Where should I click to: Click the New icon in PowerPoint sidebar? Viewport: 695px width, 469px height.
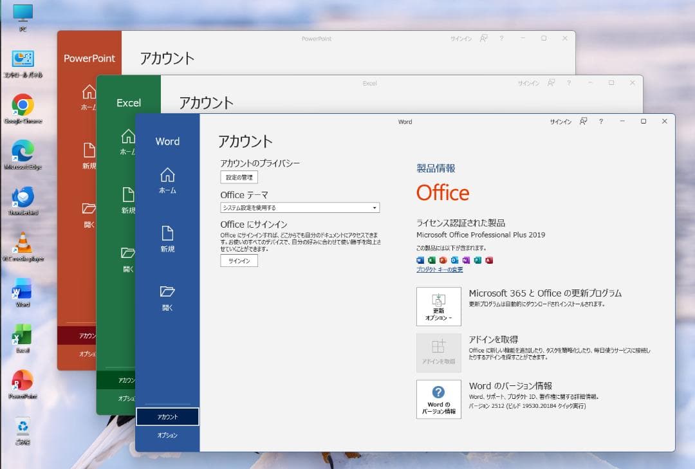click(x=89, y=150)
